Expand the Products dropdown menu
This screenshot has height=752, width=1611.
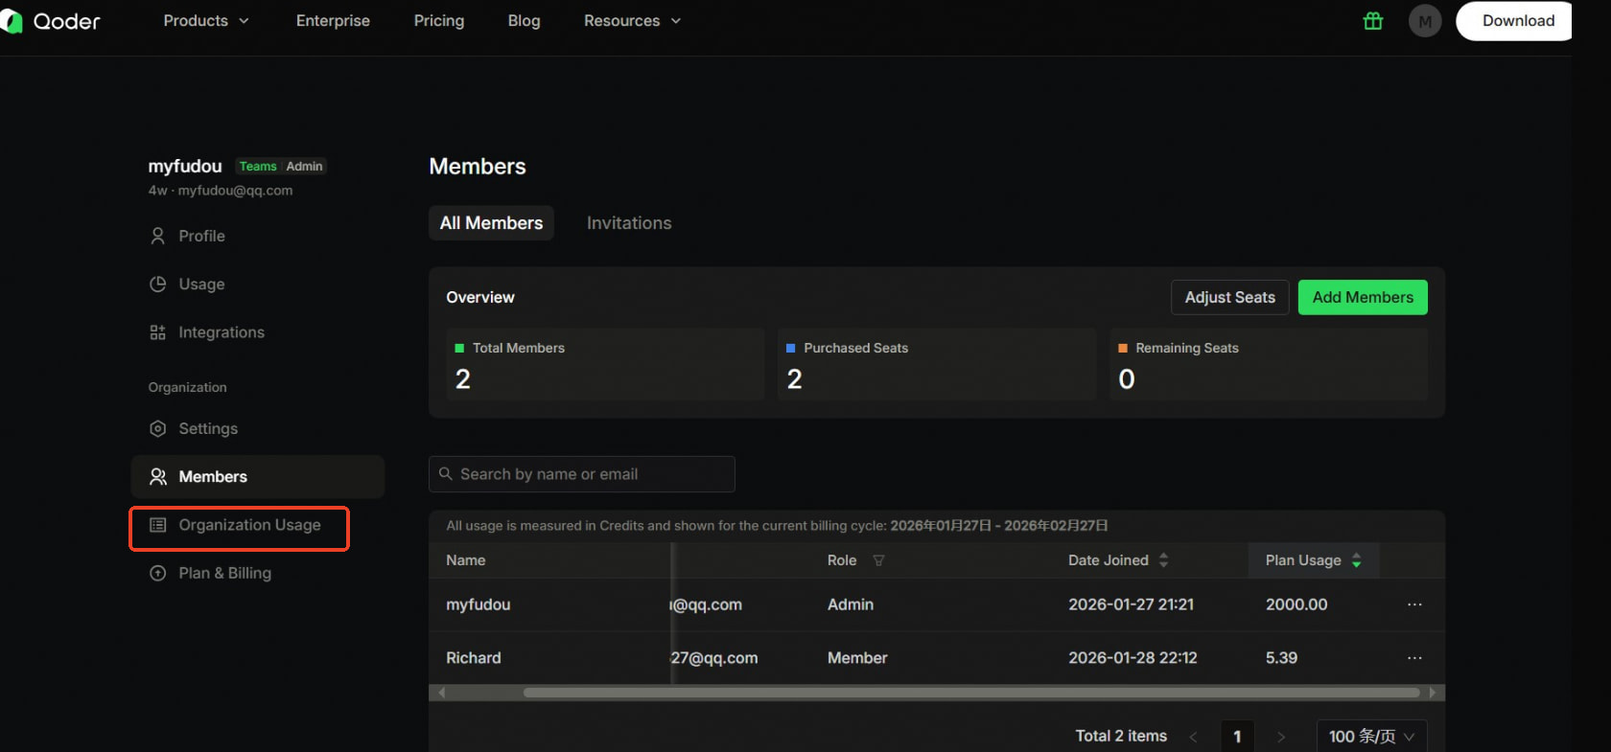pyautogui.click(x=206, y=21)
